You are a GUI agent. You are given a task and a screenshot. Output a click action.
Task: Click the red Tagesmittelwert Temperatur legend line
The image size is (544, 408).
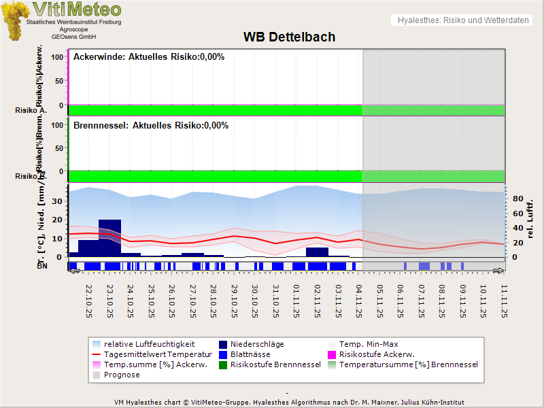[96, 355]
